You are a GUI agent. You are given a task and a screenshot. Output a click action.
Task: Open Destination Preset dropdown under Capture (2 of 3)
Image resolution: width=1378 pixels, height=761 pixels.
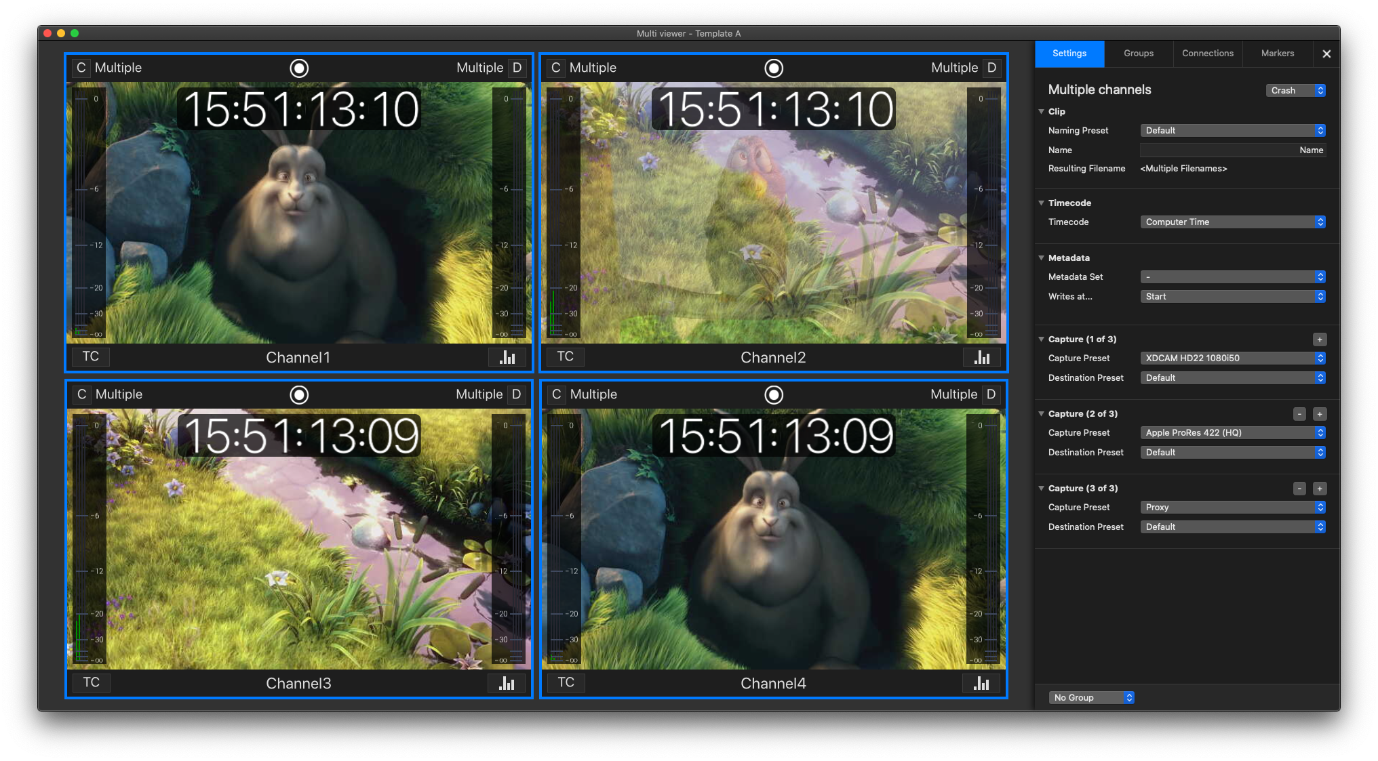coord(1233,452)
